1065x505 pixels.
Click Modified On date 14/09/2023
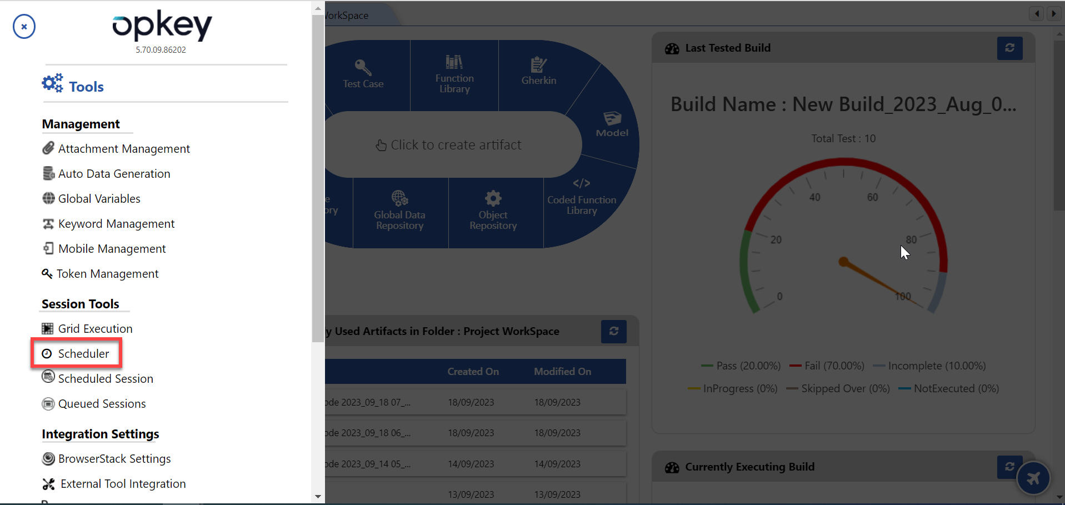pos(557,464)
